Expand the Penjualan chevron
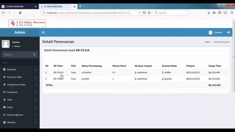This screenshot has width=235, height=132. point(36,92)
